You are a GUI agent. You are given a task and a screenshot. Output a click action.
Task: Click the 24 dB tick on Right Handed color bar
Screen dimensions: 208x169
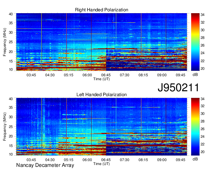coord(202,53)
